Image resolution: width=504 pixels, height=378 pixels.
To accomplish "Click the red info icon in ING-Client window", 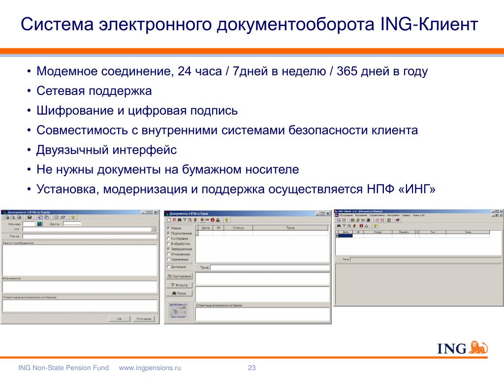I will pos(361,225).
